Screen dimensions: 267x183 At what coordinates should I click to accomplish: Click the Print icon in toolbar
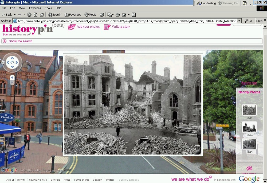pyautogui.click(x=118, y=15)
